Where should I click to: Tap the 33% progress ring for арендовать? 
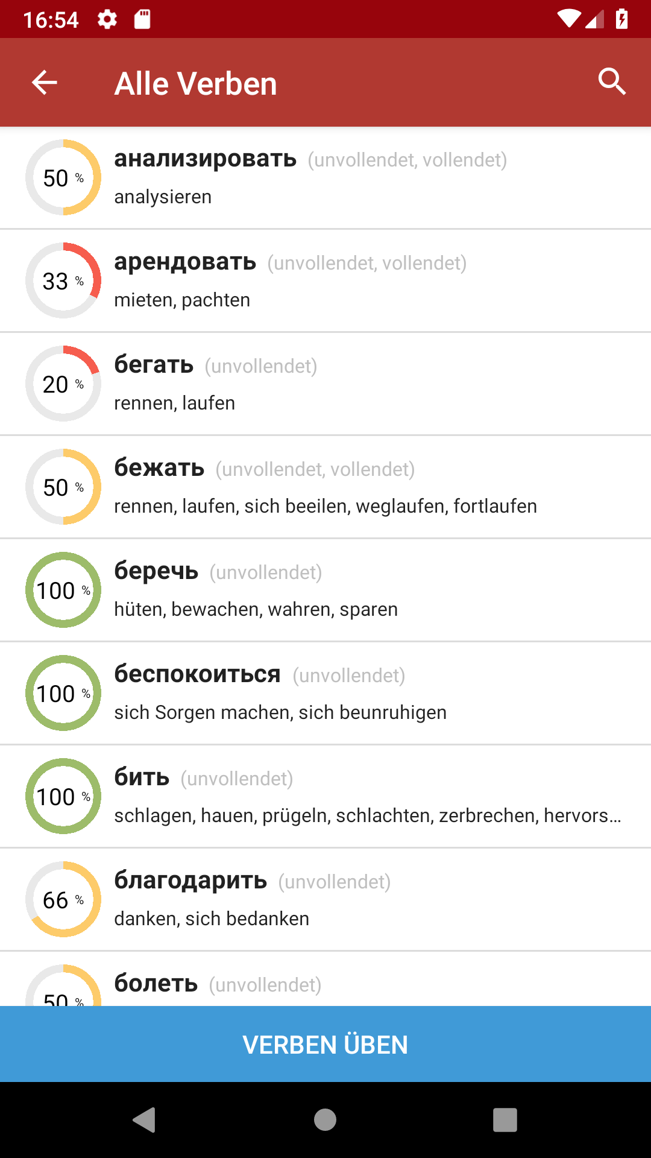pyautogui.click(x=63, y=280)
